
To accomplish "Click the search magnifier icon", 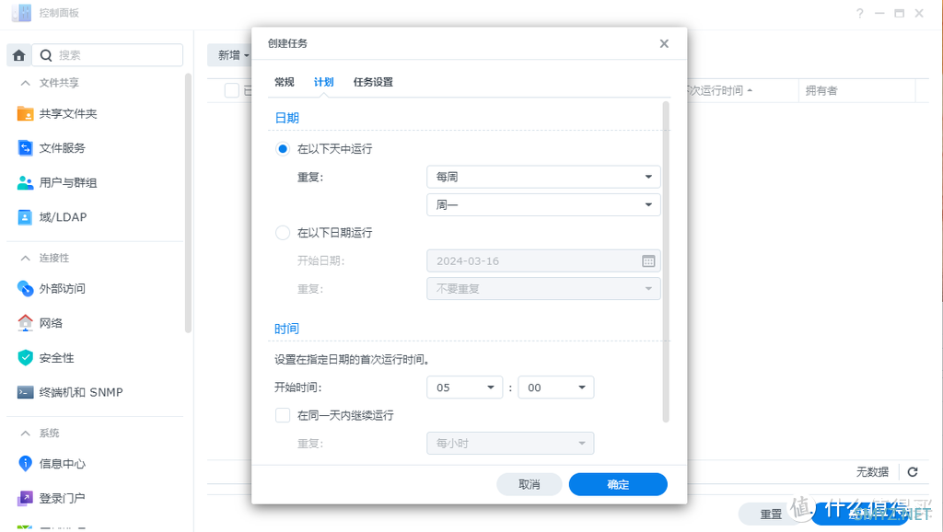I will tap(46, 55).
